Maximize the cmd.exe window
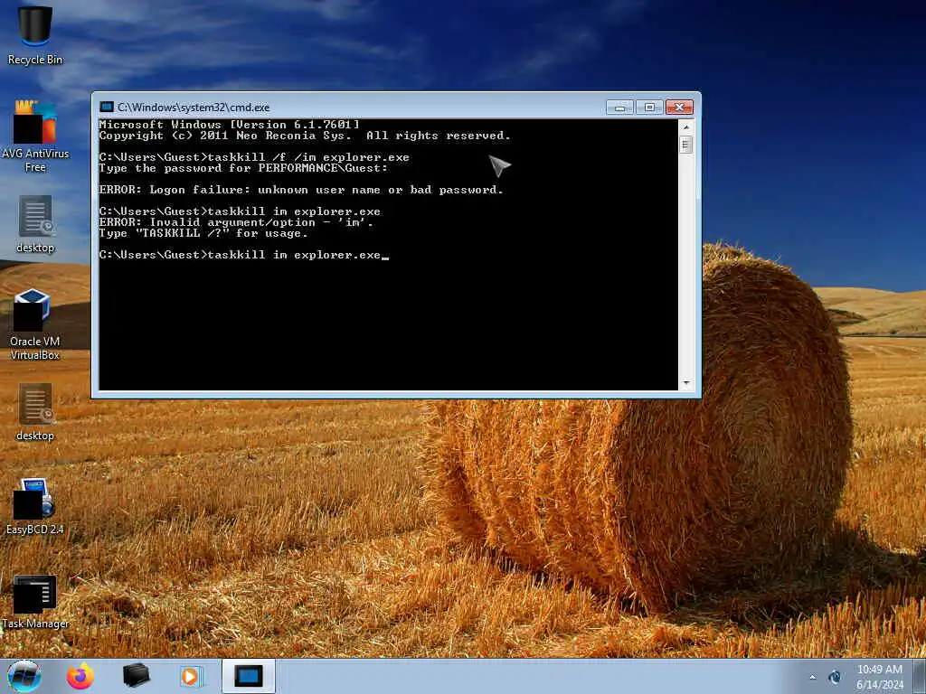Image resolution: width=926 pixels, height=694 pixels. pyautogui.click(x=649, y=108)
